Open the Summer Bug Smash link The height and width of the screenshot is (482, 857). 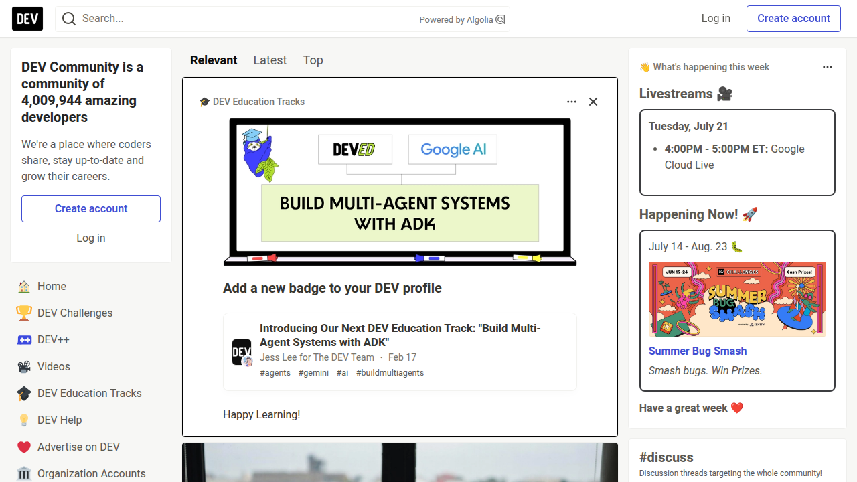(698, 351)
